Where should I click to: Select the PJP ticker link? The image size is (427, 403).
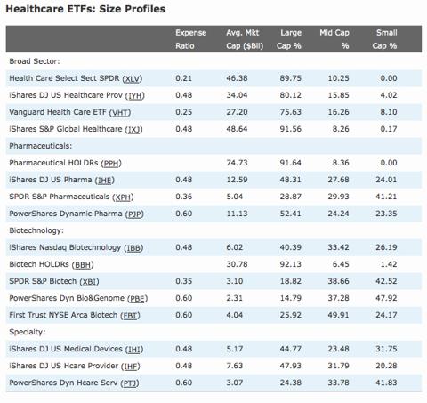coord(134,214)
